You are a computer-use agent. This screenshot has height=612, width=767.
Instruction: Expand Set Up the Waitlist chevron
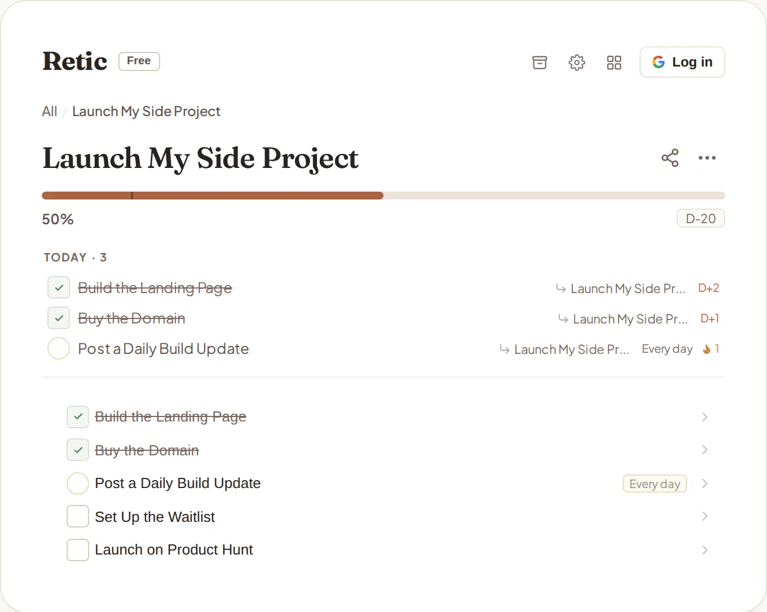tap(704, 516)
